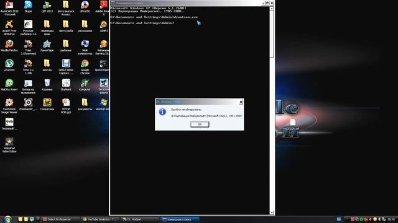The width and height of the screenshot is (398, 223).
Task: Launch Google Chrome from desktop
Action: (85, 66)
